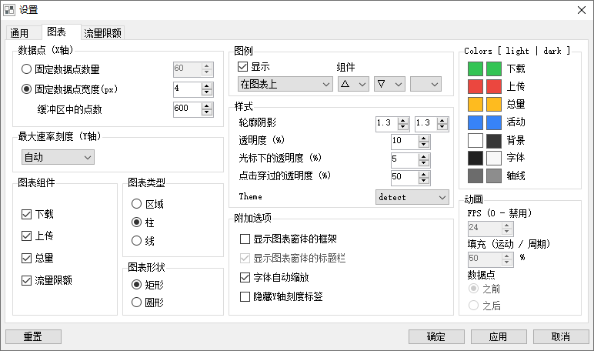Toggle 字体自动缩放 checkbox
The height and width of the screenshot is (351, 594).
(x=245, y=277)
